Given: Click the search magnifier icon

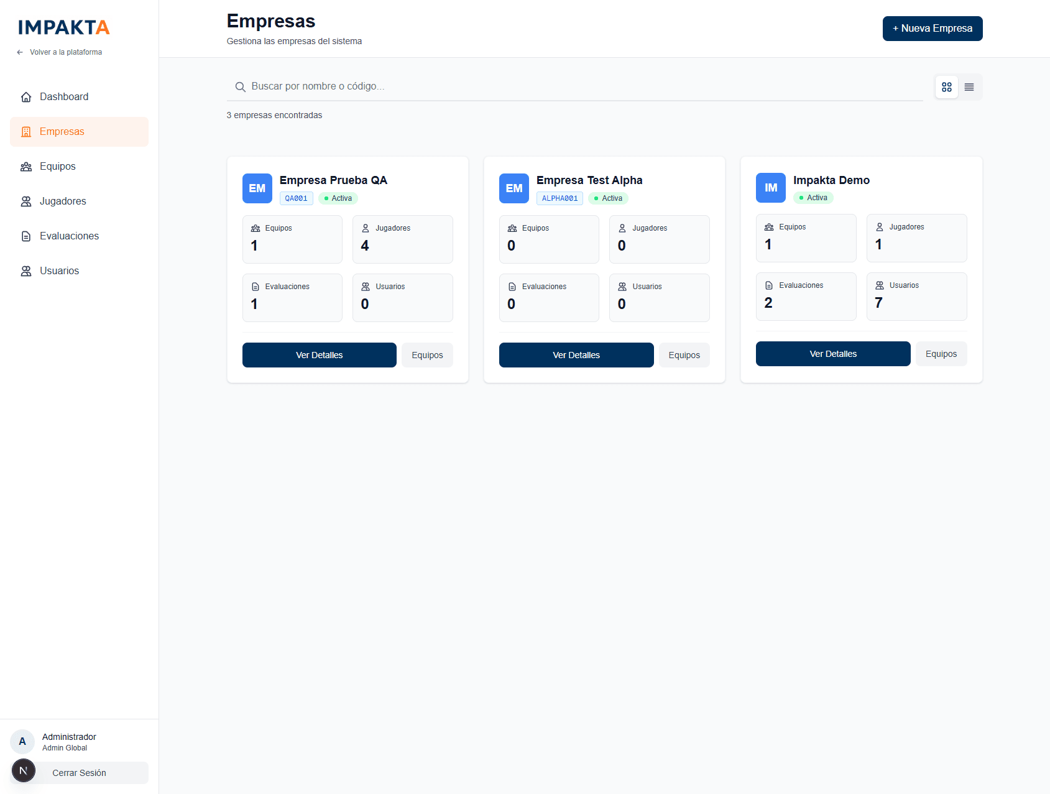Looking at the screenshot, I should pos(240,87).
